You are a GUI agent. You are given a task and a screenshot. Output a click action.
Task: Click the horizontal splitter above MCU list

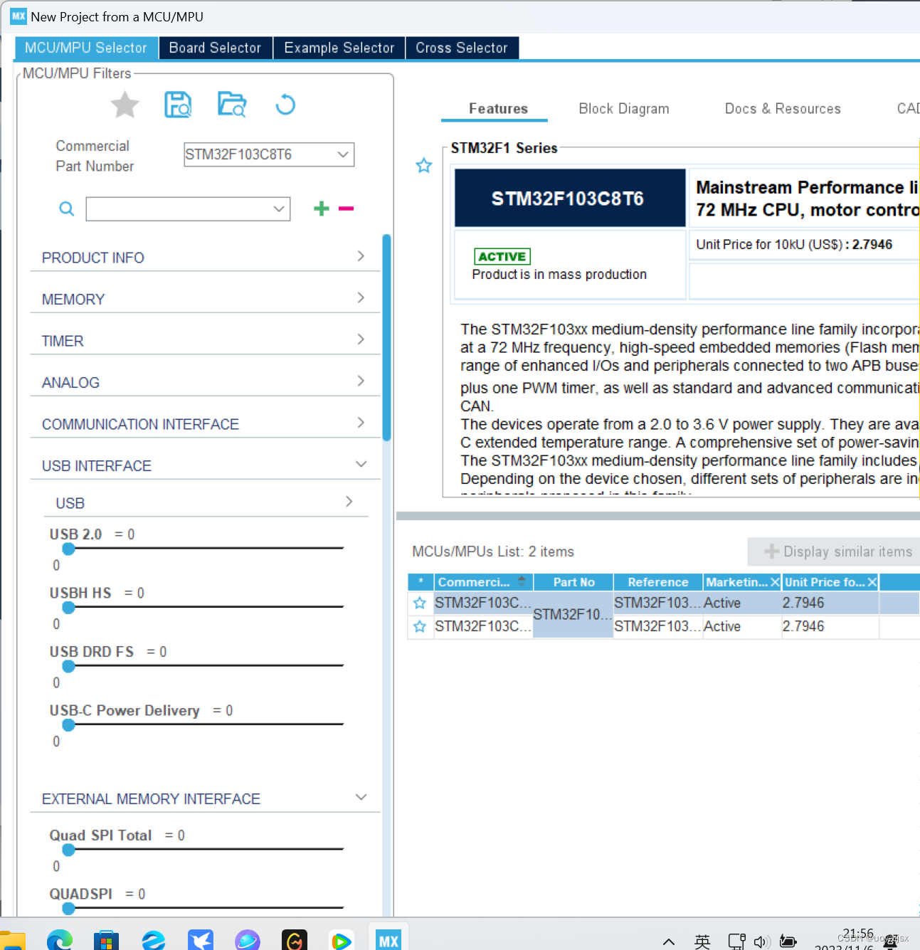tap(658, 516)
